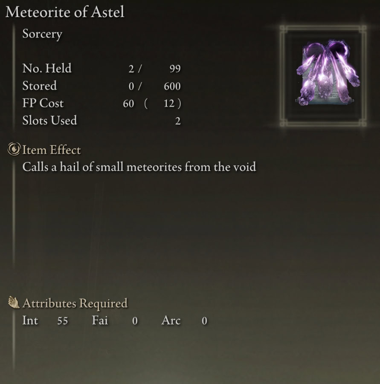The image size is (380, 384).
Task: Click the FP cost value 60
Action: point(128,104)
